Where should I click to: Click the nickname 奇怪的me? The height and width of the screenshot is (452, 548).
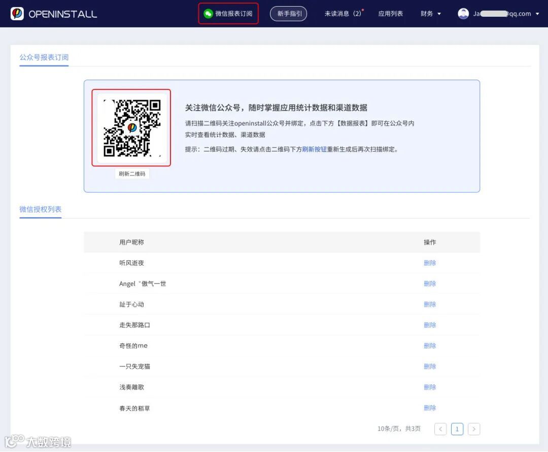[133, 346]
